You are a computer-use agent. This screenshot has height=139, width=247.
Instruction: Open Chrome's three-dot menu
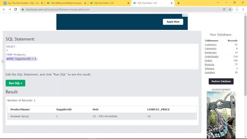pos(243,9)
